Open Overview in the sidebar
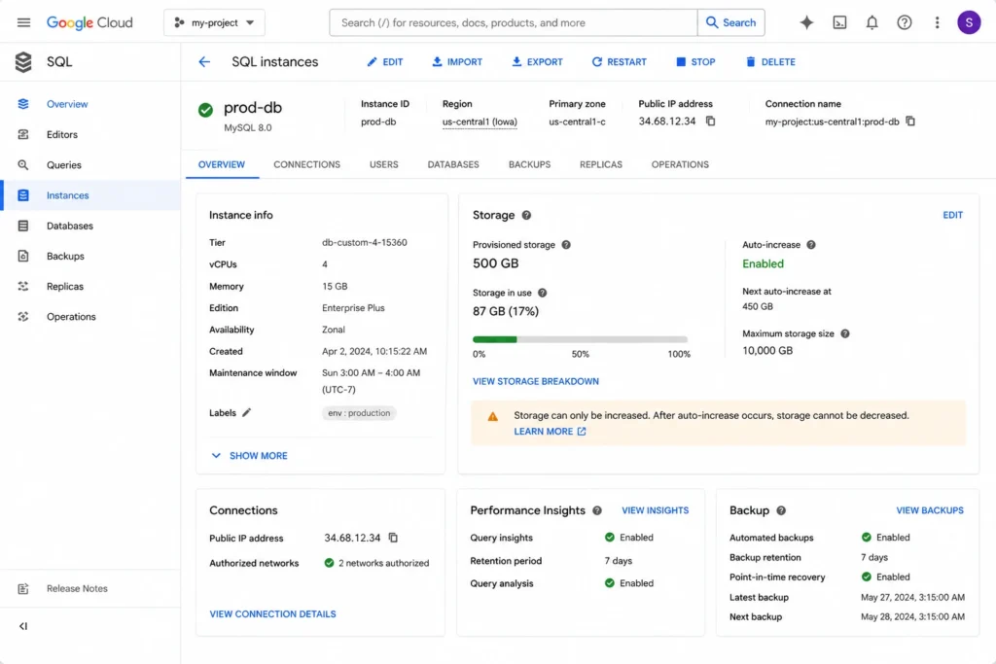996x664 pixels. (90, 104)
